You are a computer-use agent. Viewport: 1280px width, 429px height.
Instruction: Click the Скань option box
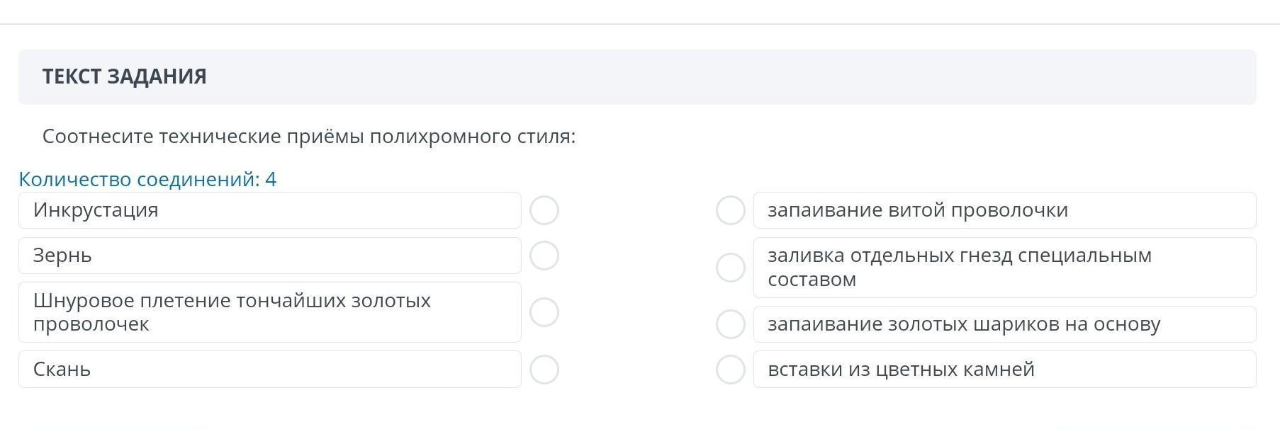(x=269, y=370)
